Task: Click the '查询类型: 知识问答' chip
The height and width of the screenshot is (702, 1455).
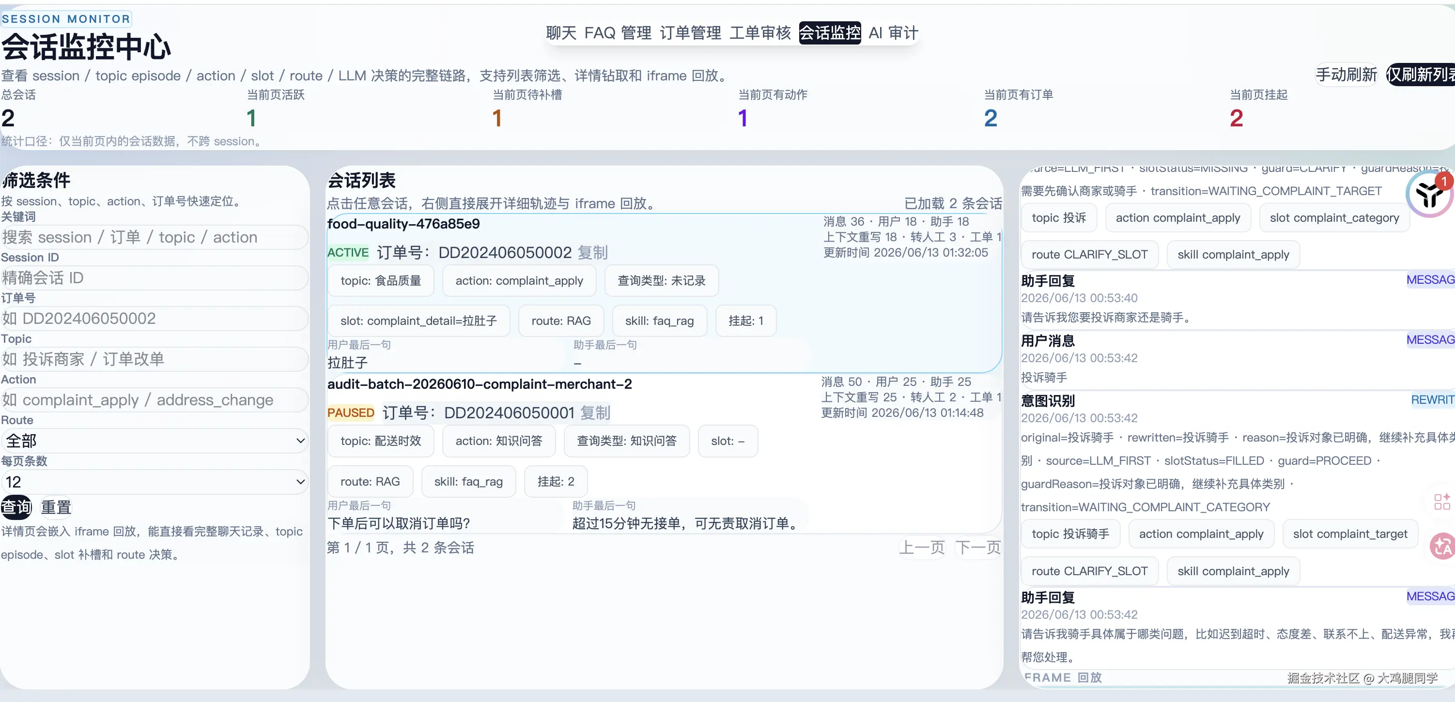Action: [x=626, y=441]
